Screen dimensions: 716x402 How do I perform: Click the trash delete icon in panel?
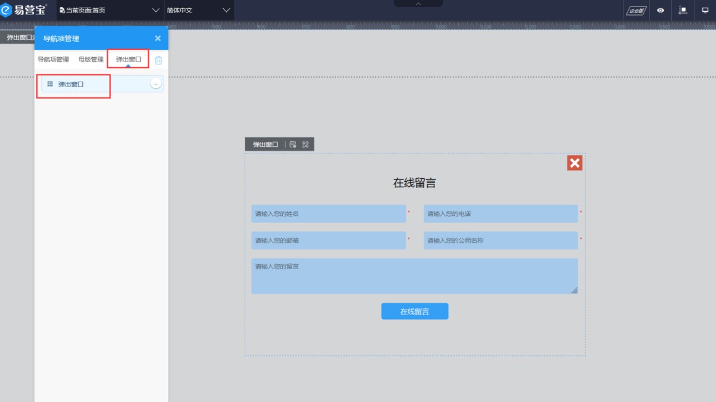(x=158, y=60)
